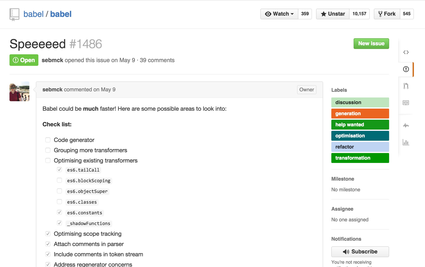Fork the babel repository
The width and height of the screenshot is (425, 267).
[387, 14]
